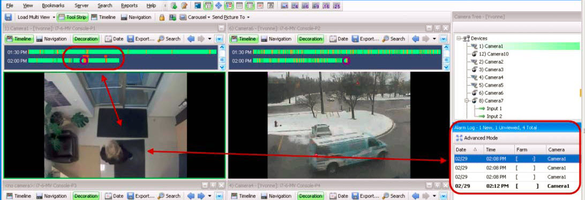585x200 pixels.
Task: Open the Reports menu
Action: [x=129, y=5]
